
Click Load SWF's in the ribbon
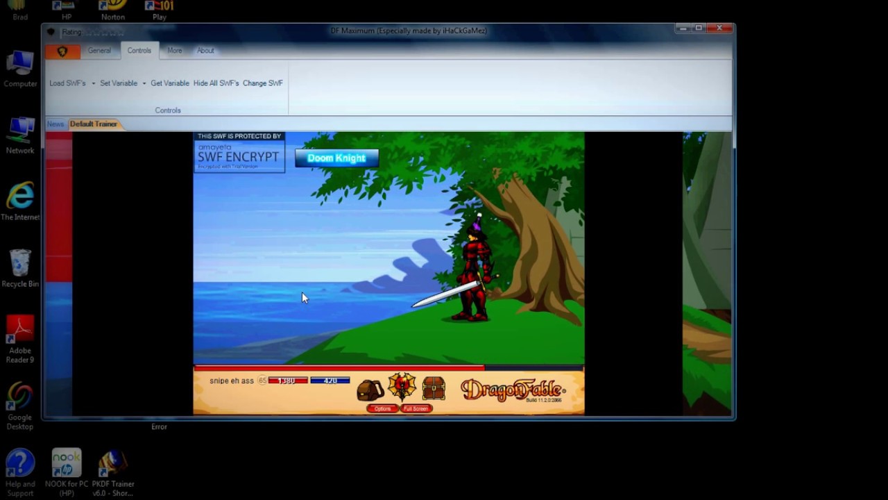[67, 83]
